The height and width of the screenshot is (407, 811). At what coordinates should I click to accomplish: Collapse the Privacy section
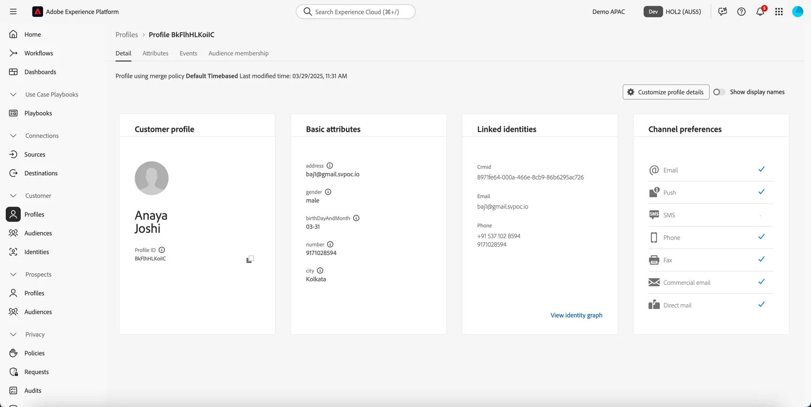pos(13,334)
